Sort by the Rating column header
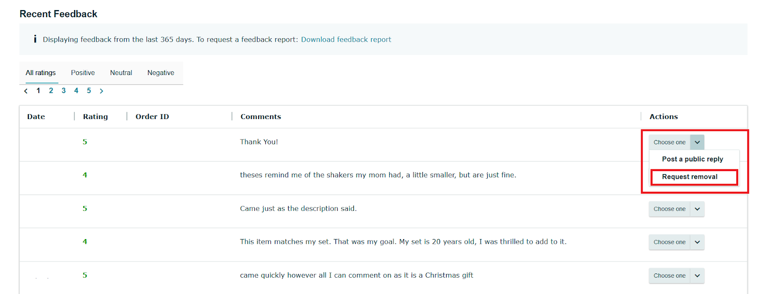Image resolution: width=766 pixels, height=294 pixels. pyautogui.click(x=95, y=117)
